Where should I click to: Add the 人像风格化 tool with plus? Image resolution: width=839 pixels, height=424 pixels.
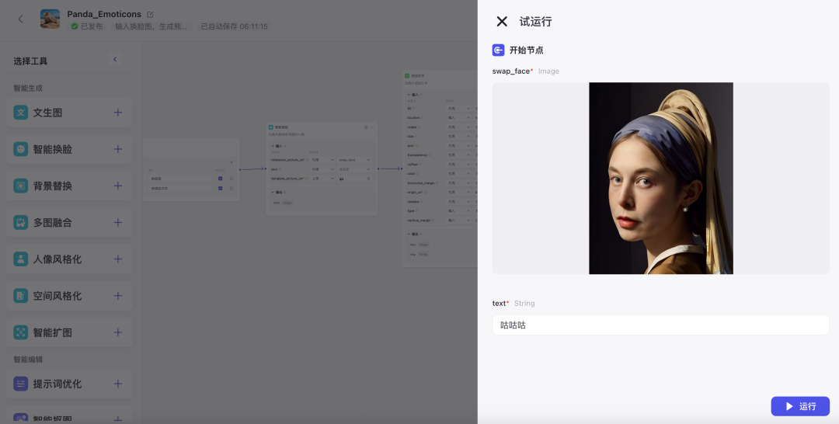coord(118,259)
